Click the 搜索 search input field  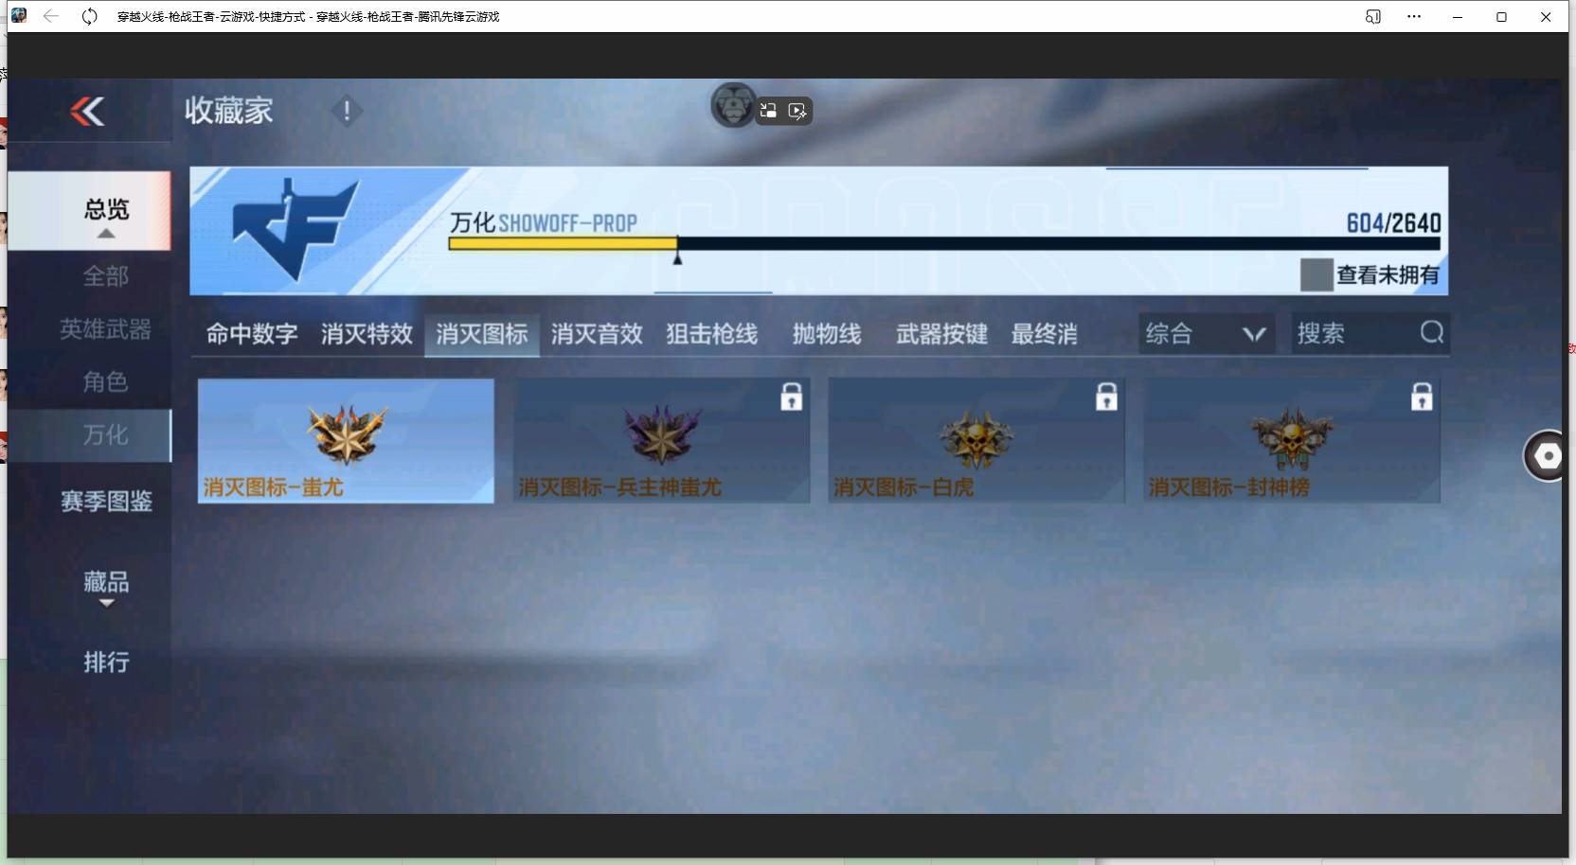(1370, 333)
